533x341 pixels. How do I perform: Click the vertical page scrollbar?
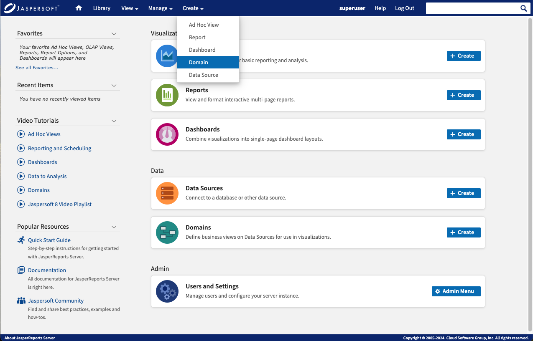point(530,174)
